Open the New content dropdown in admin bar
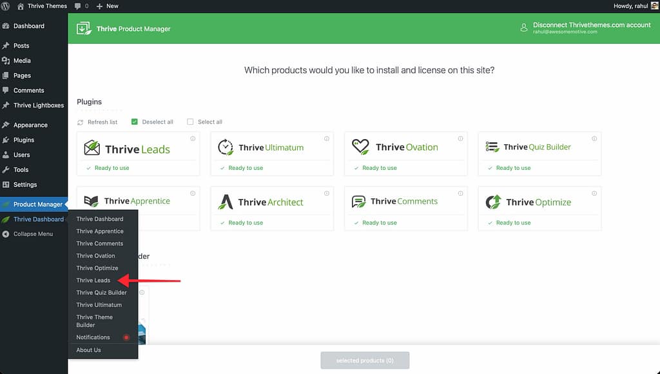This screenshot has width=660, height=374. point(108,6)
